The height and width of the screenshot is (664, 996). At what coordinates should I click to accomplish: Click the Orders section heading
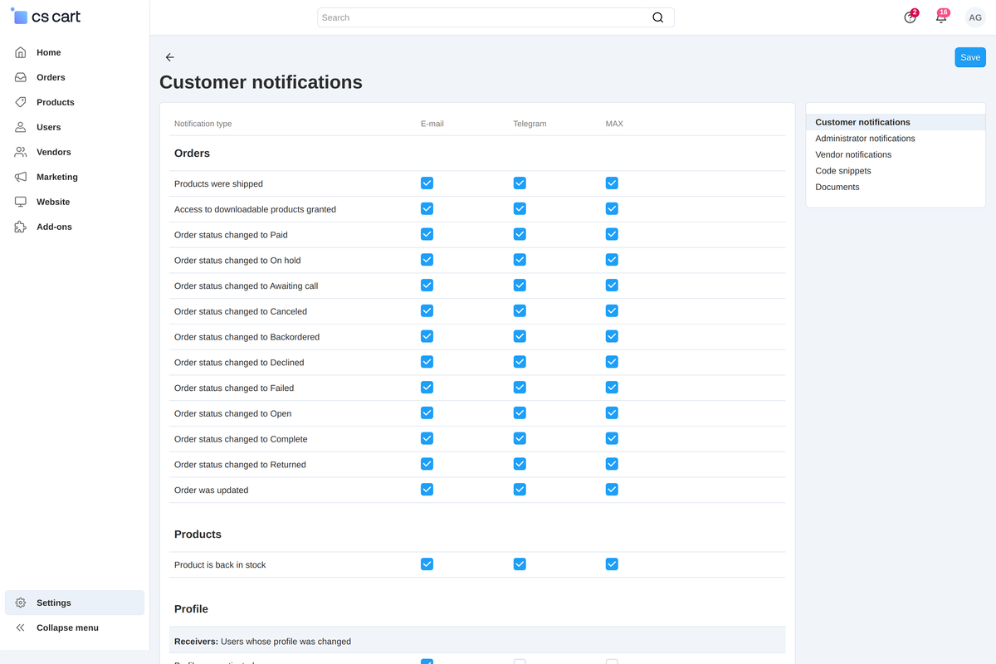tap(192, 154)
